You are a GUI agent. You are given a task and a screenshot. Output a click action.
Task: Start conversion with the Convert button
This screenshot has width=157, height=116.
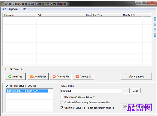coord(136,77)
